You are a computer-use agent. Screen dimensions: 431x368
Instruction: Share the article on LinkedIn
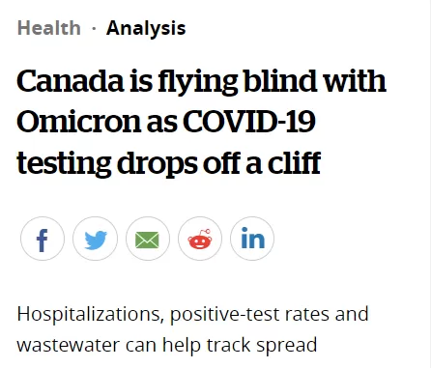tap(252, 239)
